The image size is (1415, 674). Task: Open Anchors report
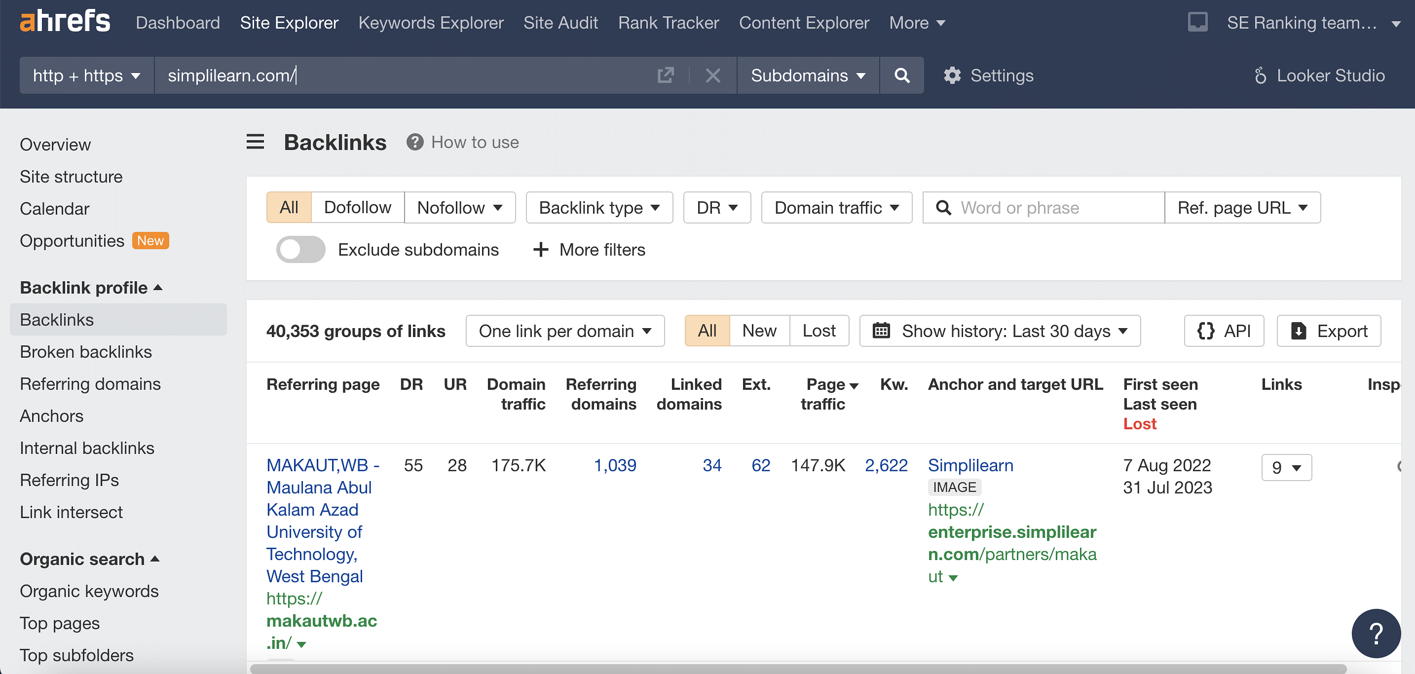click(52, 416)
